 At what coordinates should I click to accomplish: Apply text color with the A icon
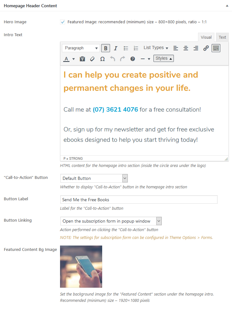(66, 59)
